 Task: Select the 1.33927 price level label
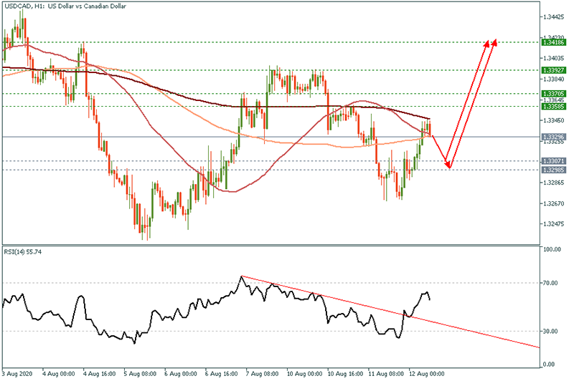555,71
